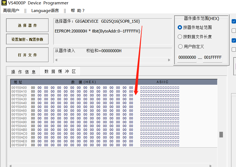Toggle the topmost checked checkbox at right edge
Image resolution: width=236 pixels, height=167 pixels.
pyautogui.click(x=234, y=21)
